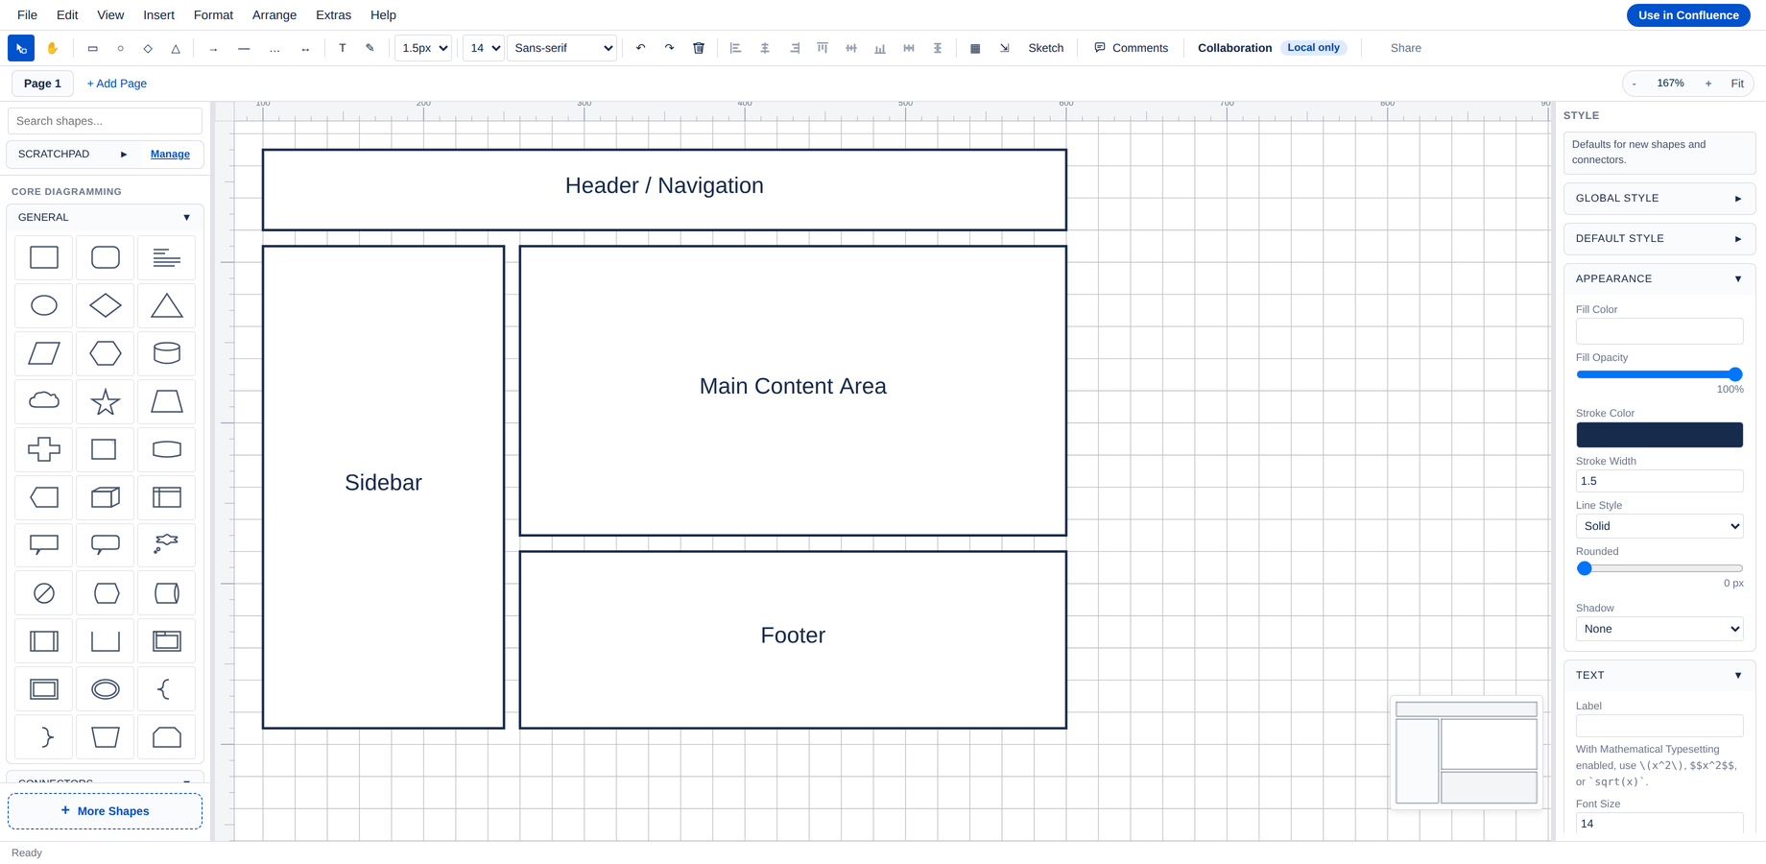This screenshot has height=864, width=1766.
Task: Collapse the Appearance panel
Action: 1659,279
